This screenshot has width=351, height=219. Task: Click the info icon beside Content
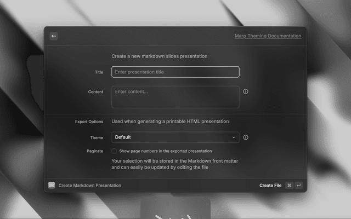(245, 91)
